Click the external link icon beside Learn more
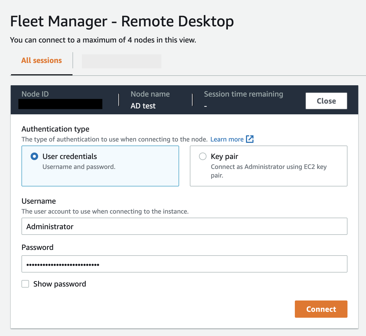Screen dimensions: 366x336 point(250,139)
